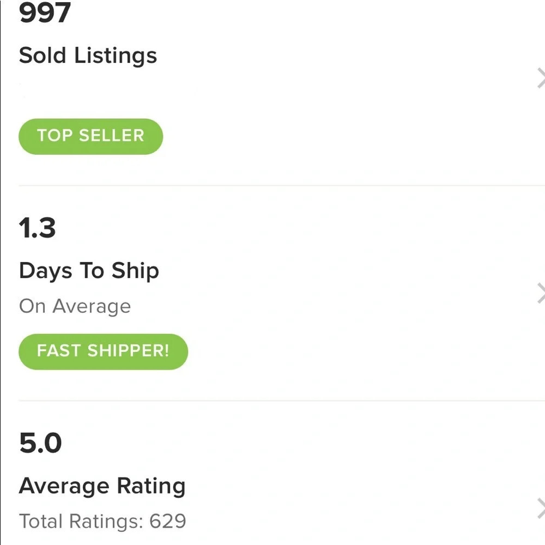This screenshot has height=545, width=545.
Task: Tap the FAST SHIPPER achievement indicator
Action: tap(103, 352)
